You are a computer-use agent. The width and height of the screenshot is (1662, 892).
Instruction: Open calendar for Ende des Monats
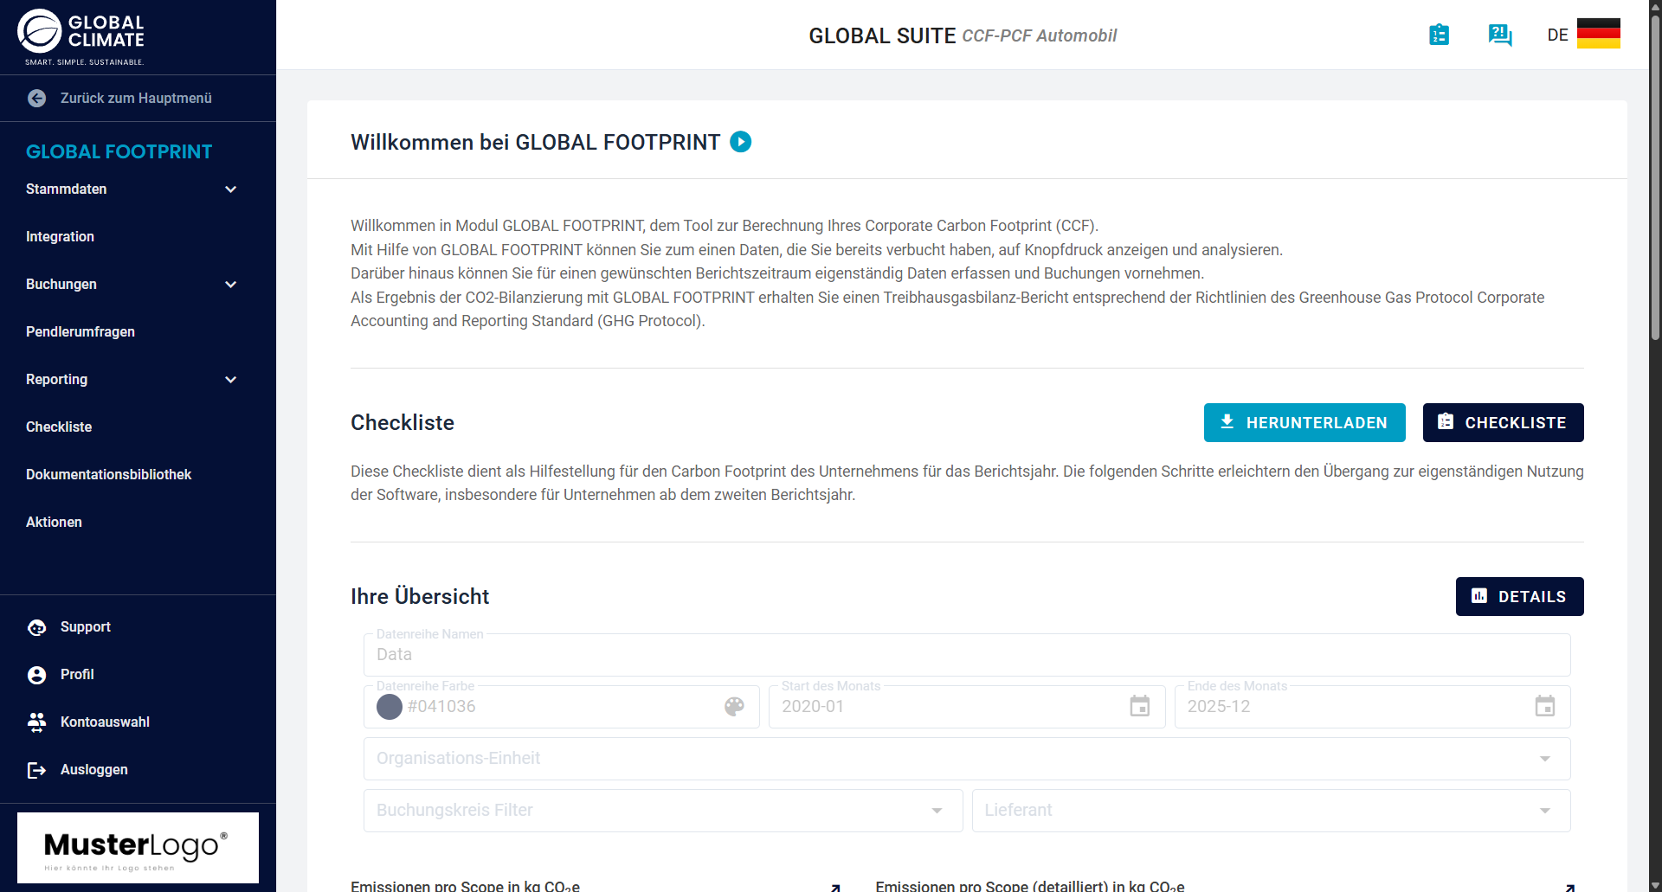pos(1545,707)
